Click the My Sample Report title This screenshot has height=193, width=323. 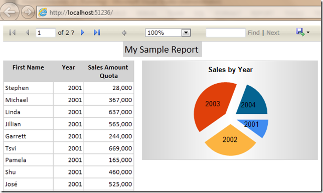coord(161,50)
